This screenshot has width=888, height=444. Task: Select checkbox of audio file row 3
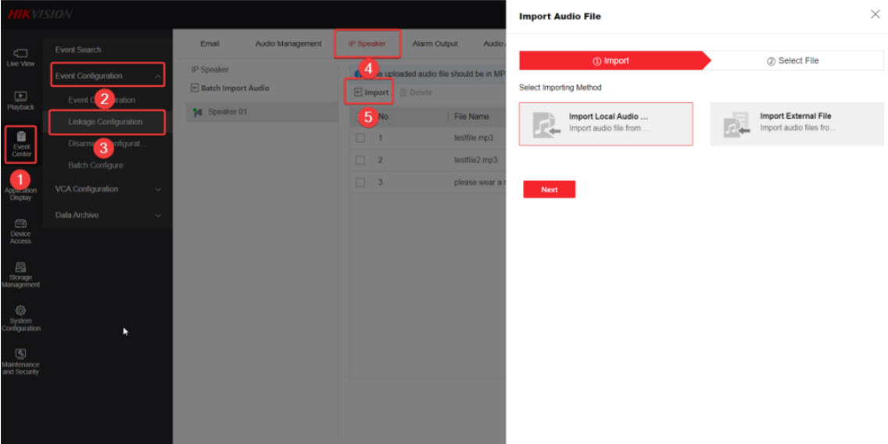(x=360, y=182)
